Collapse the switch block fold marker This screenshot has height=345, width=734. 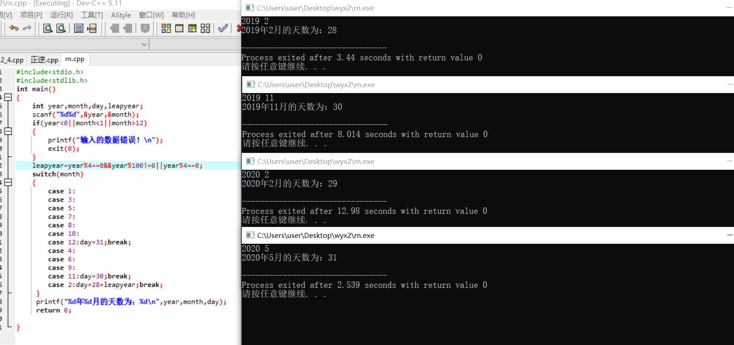pos(8,182)
